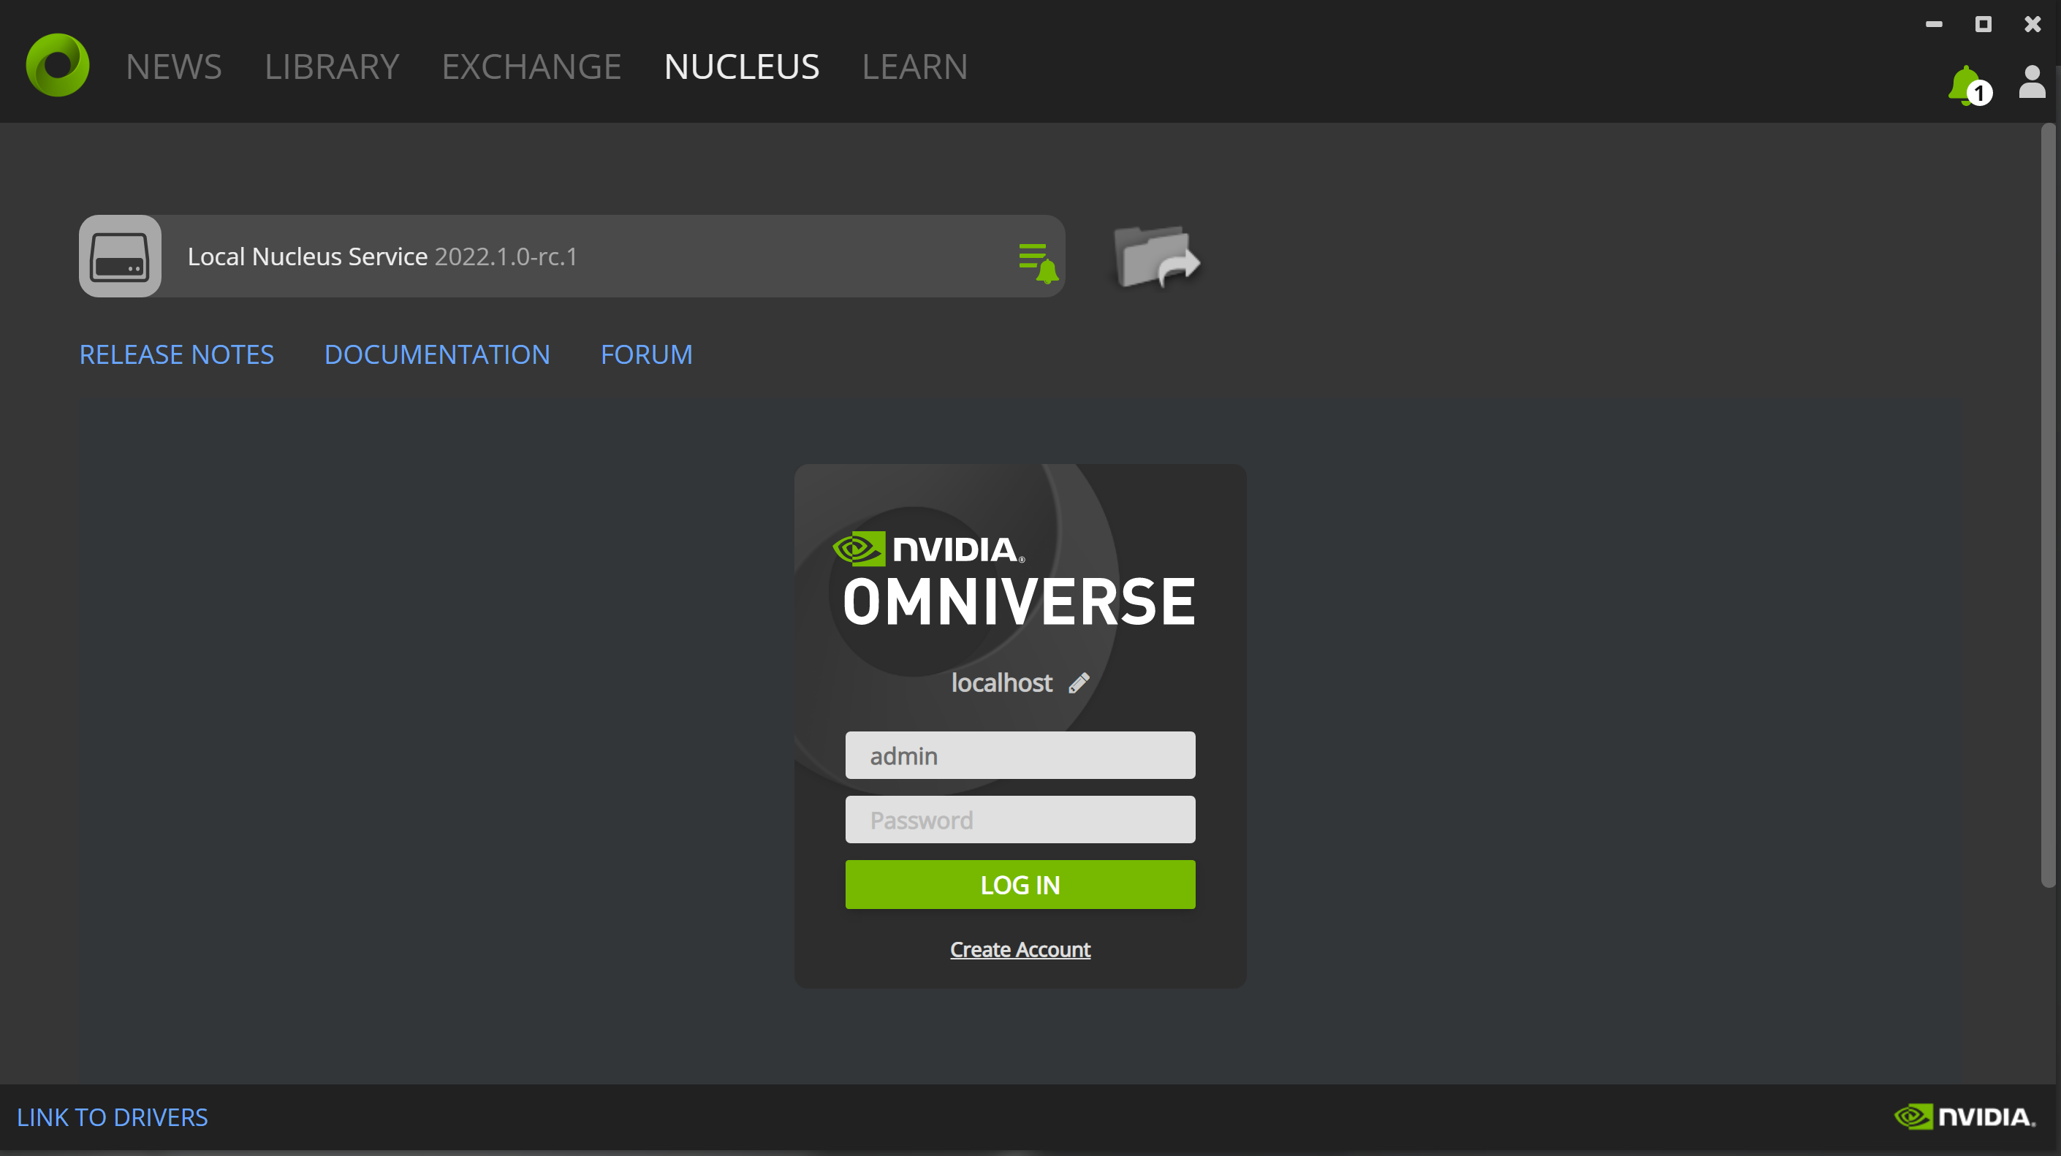Open the RELEASE NOTES link

click(177, 354)
